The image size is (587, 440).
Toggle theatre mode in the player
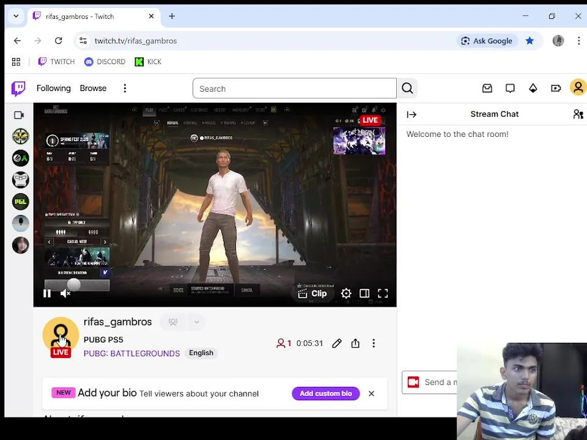pyautogui.click(x=364, y=294)
